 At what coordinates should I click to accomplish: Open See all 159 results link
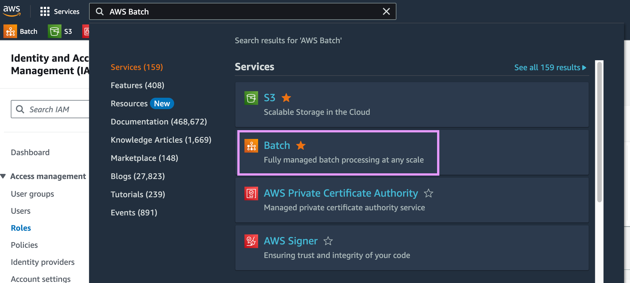click(550, 68)
